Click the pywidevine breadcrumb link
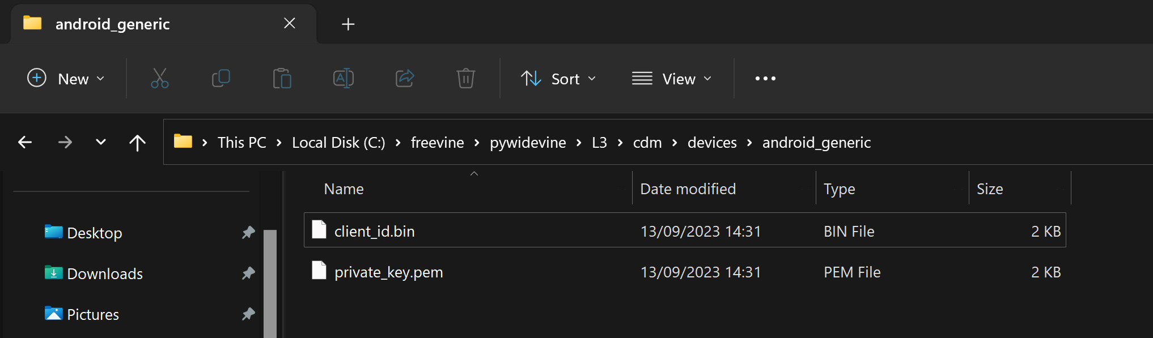Viewport: 1153px width, 338px height. [528, 142]
